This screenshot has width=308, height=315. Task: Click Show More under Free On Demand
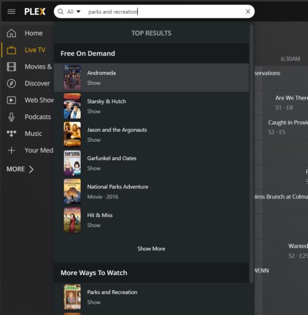tap(151, 249)
